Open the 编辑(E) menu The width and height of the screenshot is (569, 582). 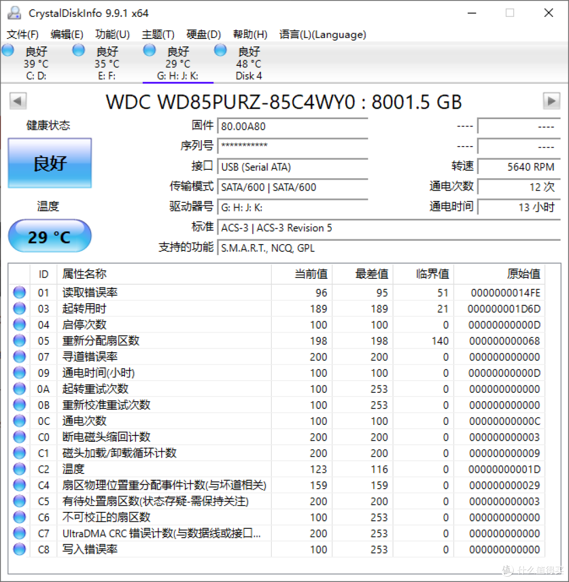click(67, 34)
